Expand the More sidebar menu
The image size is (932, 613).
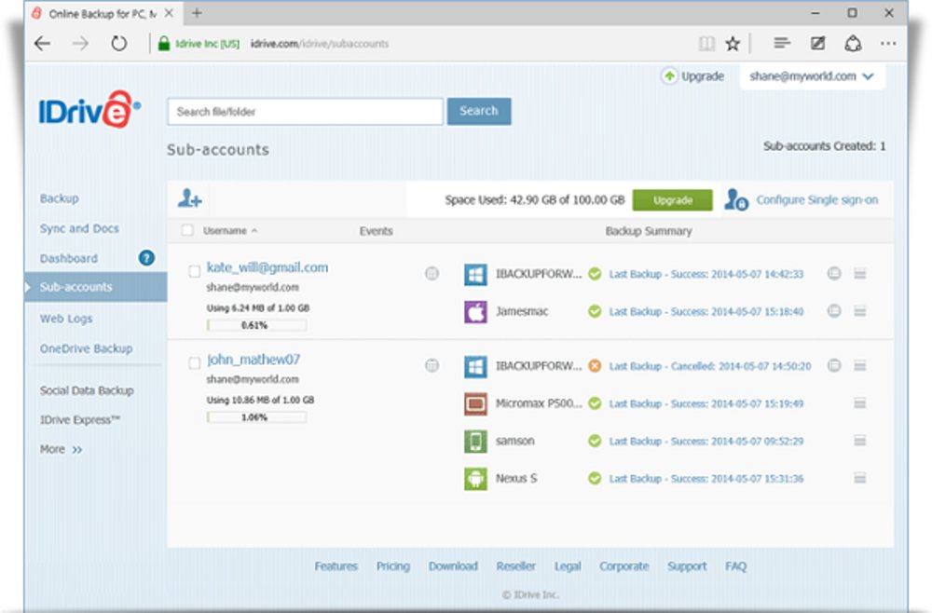pyautogui.click(x=61, y=449)
